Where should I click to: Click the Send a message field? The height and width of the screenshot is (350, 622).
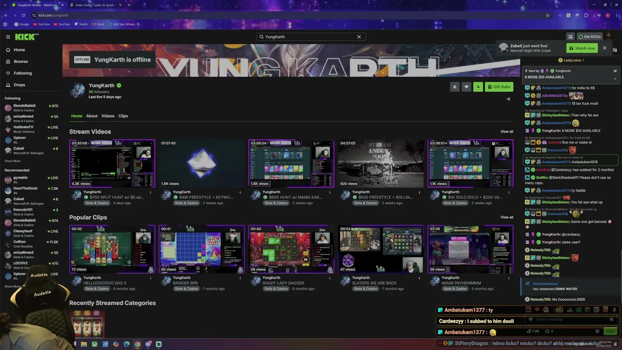point(571,319)
